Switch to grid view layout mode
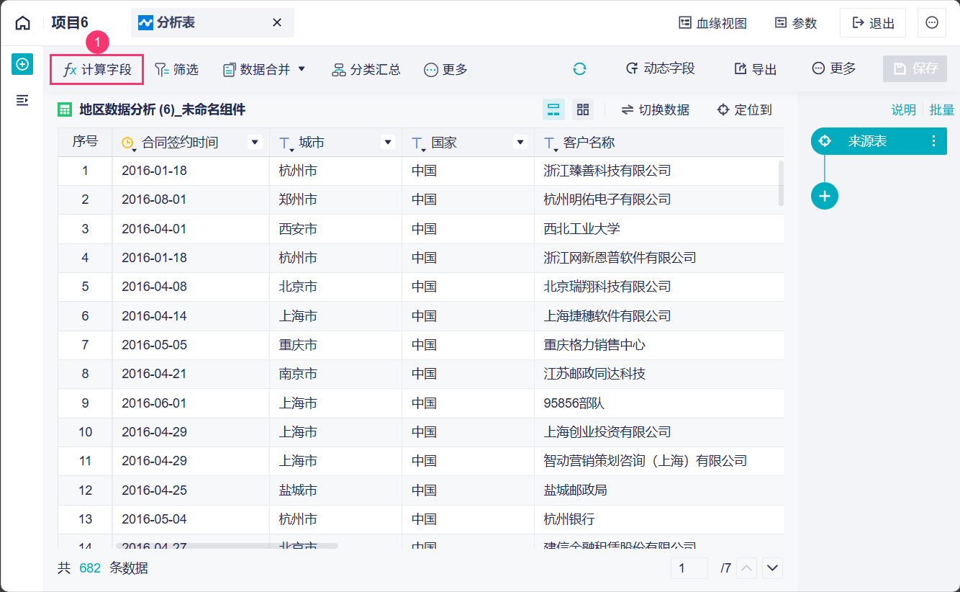Screen dimensions: 960x592 pyautogui.click(x=583, y=109)
